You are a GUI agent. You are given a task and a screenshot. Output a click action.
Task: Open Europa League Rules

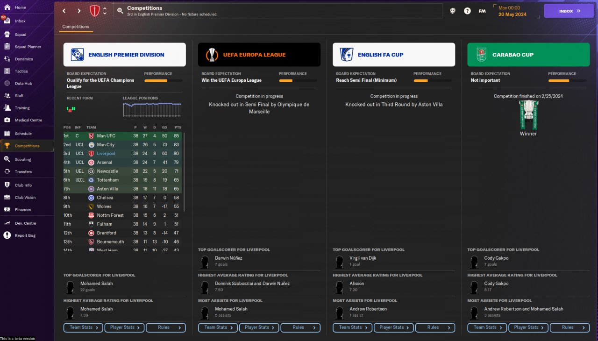tap(300, 327)
